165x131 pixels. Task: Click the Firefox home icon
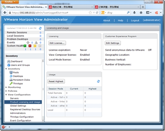click(x=141, y=13)
